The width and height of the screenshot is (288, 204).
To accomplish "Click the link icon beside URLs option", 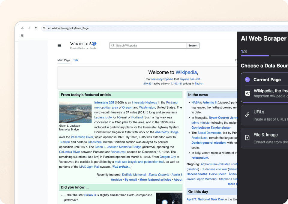I will point(247,114).
